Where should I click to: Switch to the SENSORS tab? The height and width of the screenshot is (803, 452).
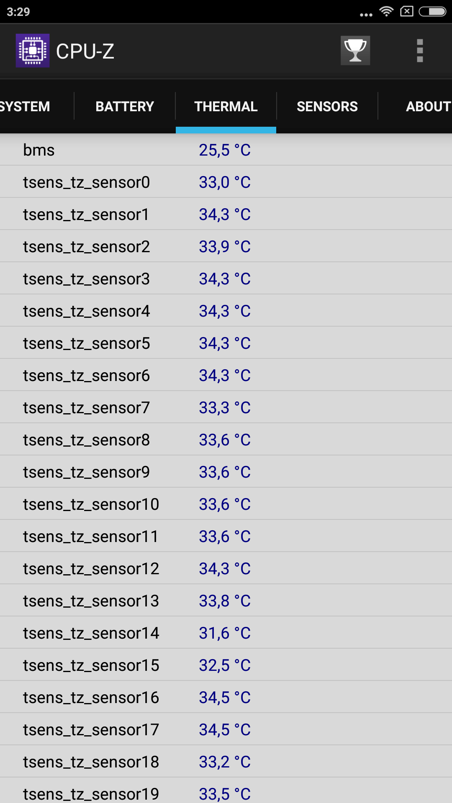(x=327, y=106)
